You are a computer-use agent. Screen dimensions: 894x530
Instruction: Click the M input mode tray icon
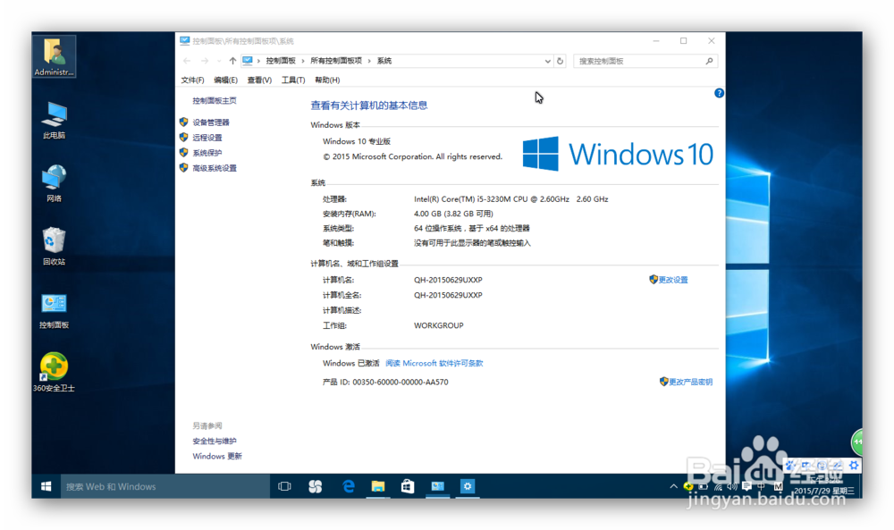click(779, 487)
